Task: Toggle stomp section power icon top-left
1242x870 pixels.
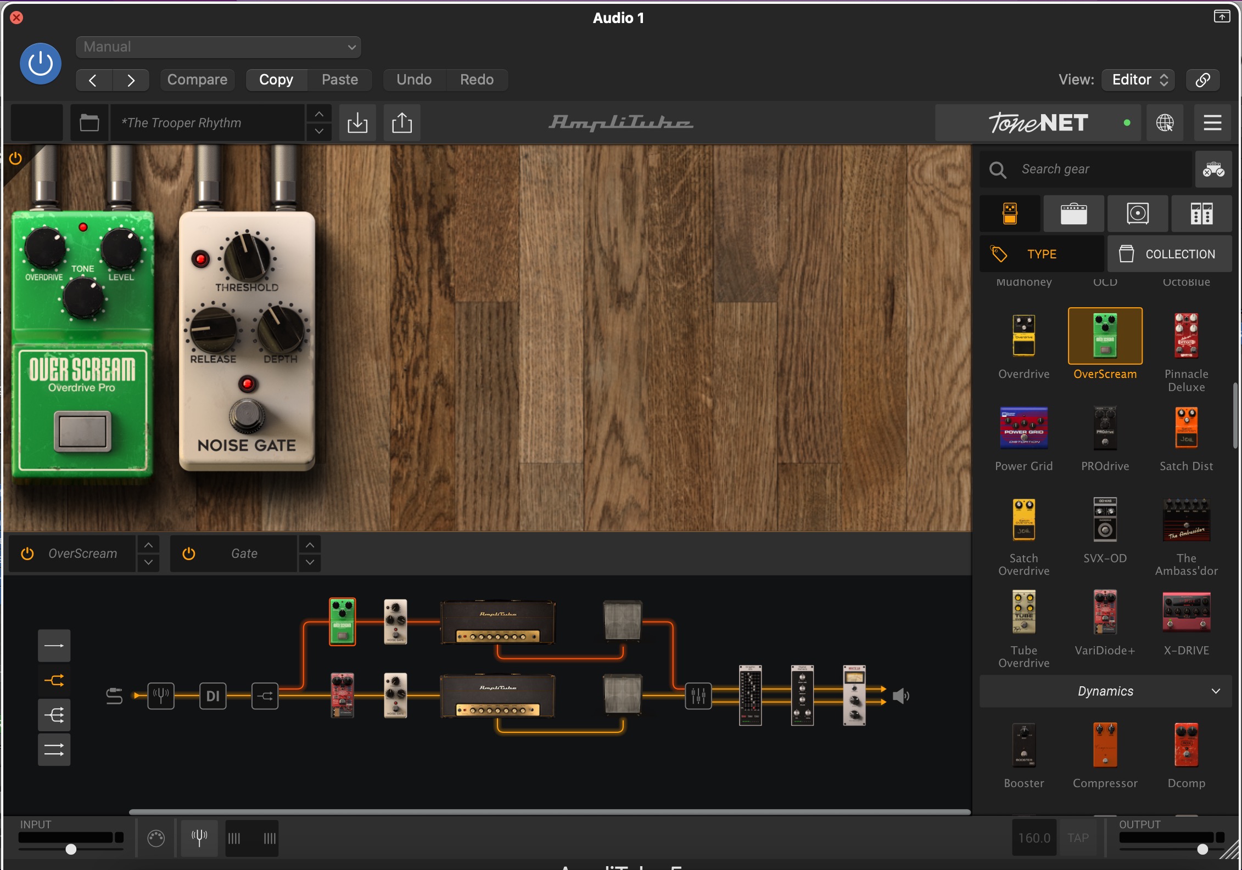Action: coord(15,159)
